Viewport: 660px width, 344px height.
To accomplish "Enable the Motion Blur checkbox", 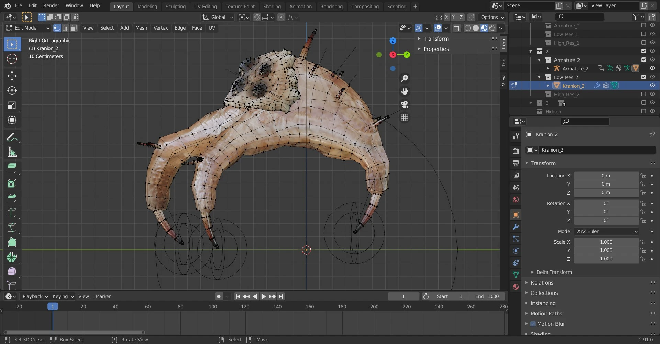I will tap(533, 324).
